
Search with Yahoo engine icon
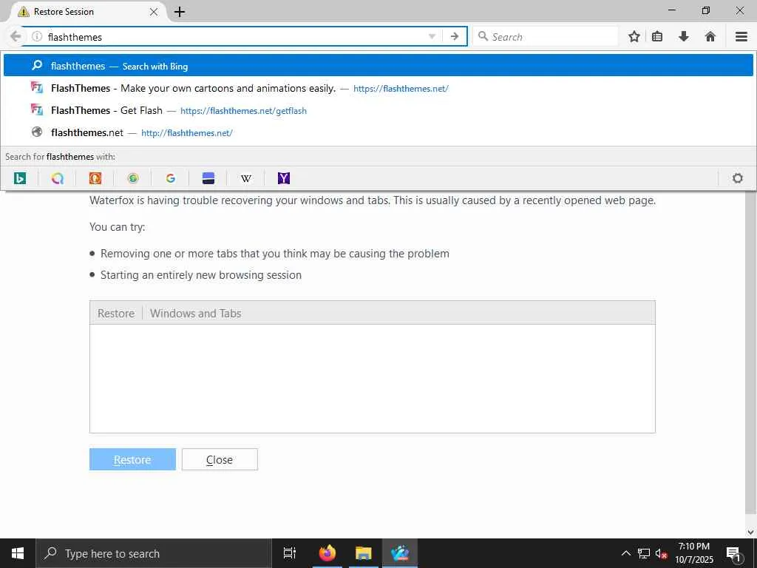point(283,178)
